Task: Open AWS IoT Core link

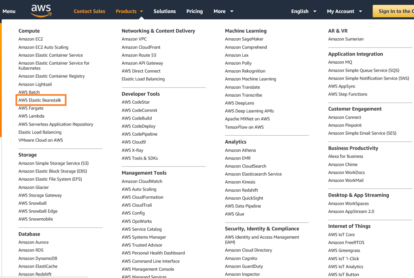Action: [341, 234]
